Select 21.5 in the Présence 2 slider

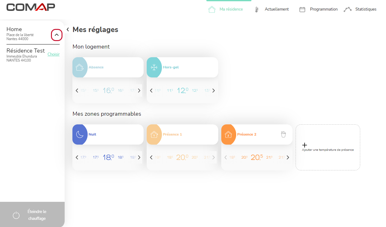tap(281, 157)
